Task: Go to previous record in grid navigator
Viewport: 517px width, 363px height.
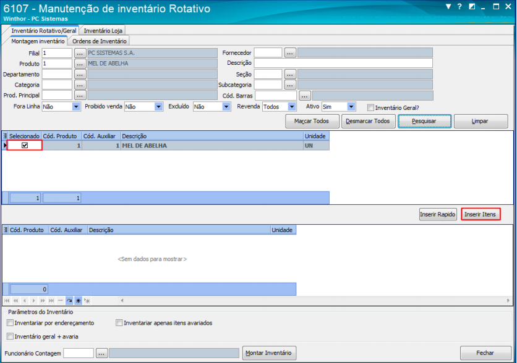Action: pyautogui.click(x=25, y=301)
